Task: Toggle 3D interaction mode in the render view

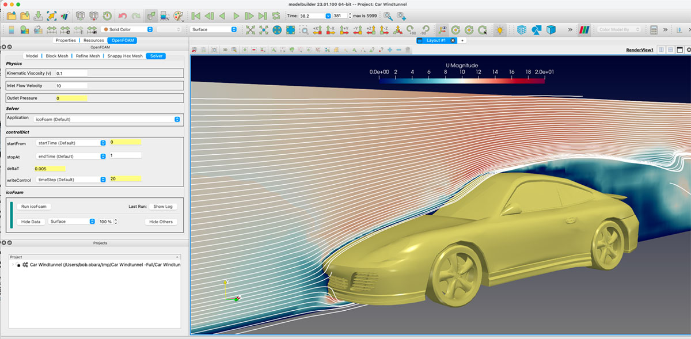Action: point(225,49)
